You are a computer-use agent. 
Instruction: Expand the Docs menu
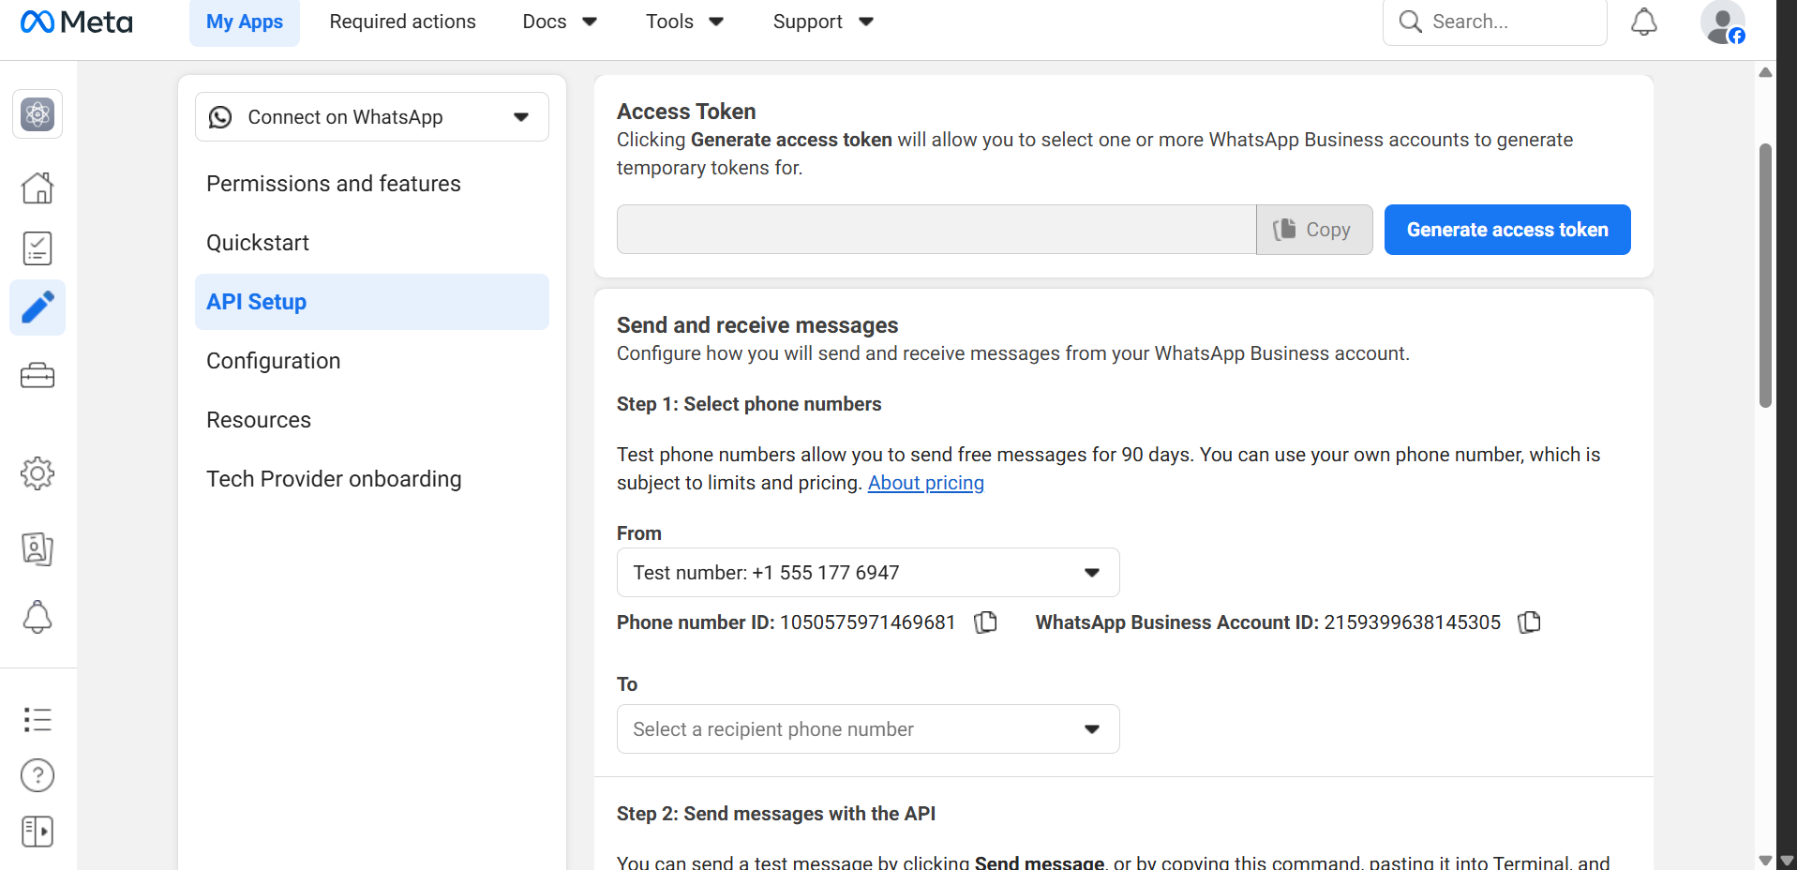tap(560, 22)
